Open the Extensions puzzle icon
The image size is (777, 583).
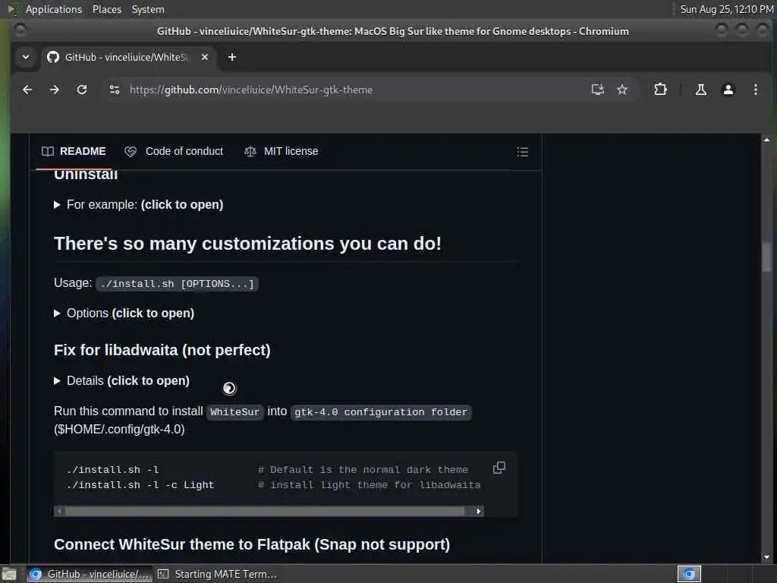[661, 90]
